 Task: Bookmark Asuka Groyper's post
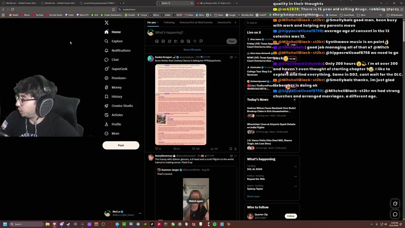[x=231, y=149]
